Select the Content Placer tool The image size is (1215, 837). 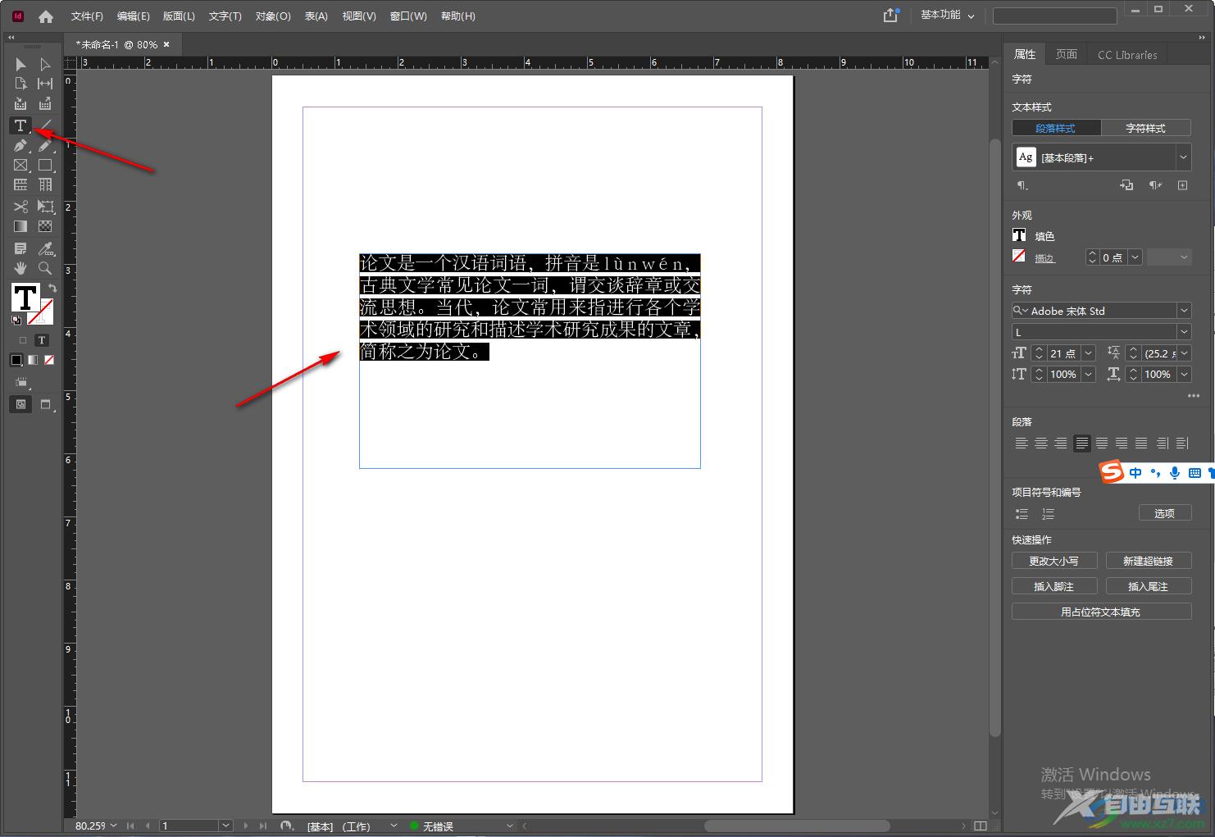[45, 104]
